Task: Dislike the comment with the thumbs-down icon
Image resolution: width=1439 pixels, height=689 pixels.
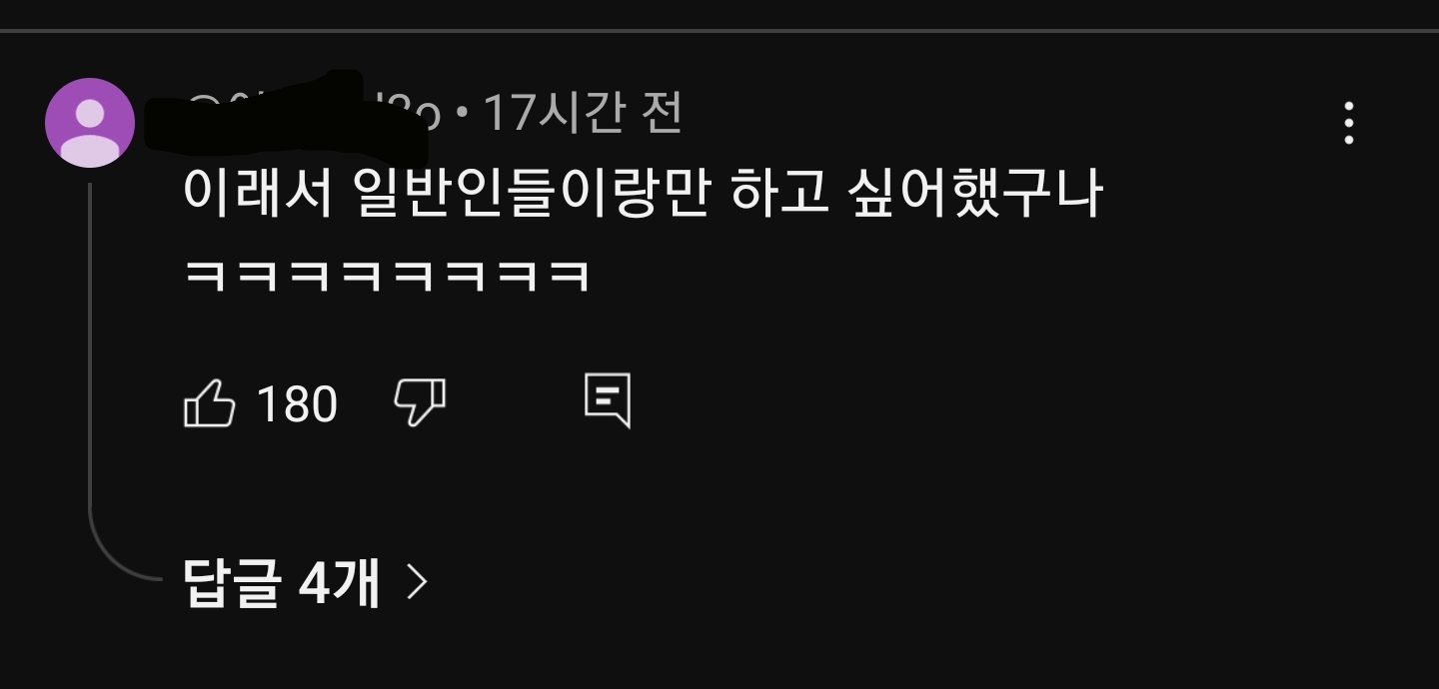Action: pos(420,404)
